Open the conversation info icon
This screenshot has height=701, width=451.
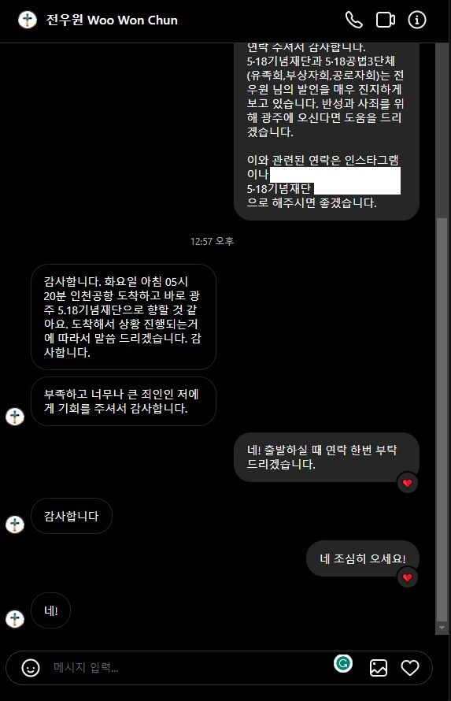417,20
